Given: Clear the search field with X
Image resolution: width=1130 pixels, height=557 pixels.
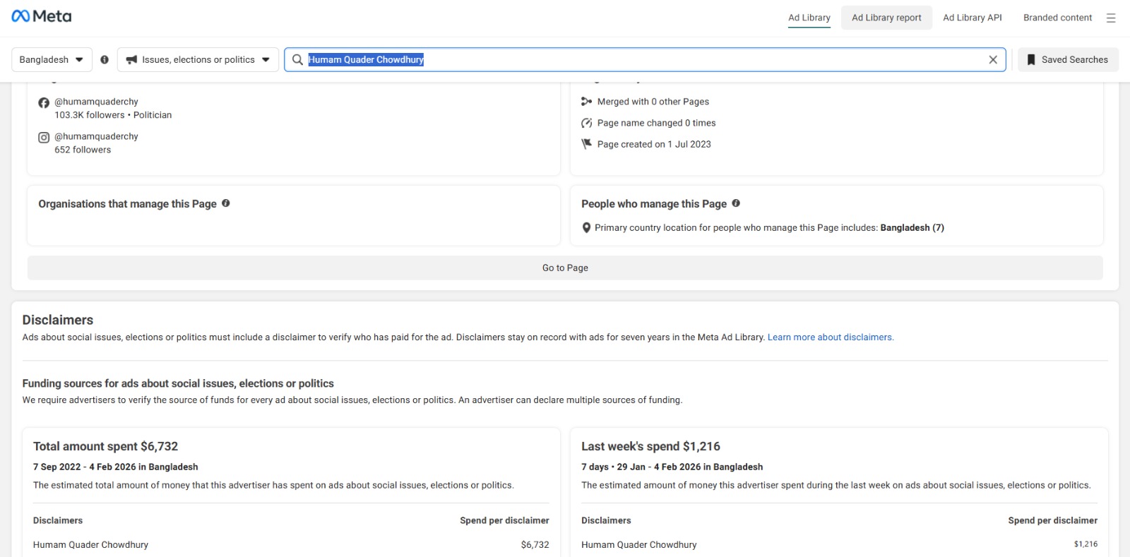Looking at the screenshot, I should click(x=993, y=60).
